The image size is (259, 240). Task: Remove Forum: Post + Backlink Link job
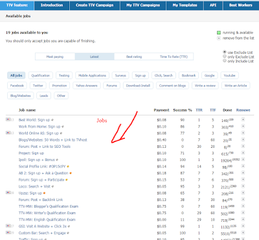click(243, 199)
